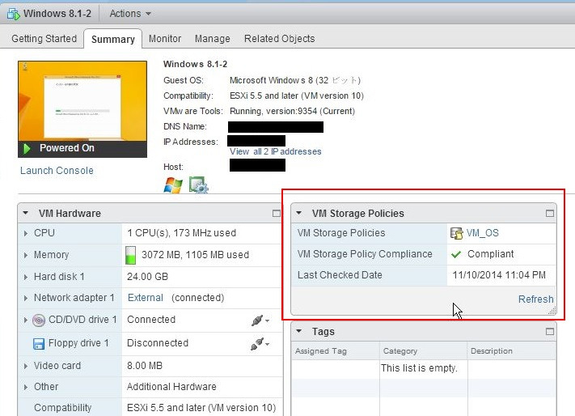Switch to the Getting Started tab

(x=44, y=39)
